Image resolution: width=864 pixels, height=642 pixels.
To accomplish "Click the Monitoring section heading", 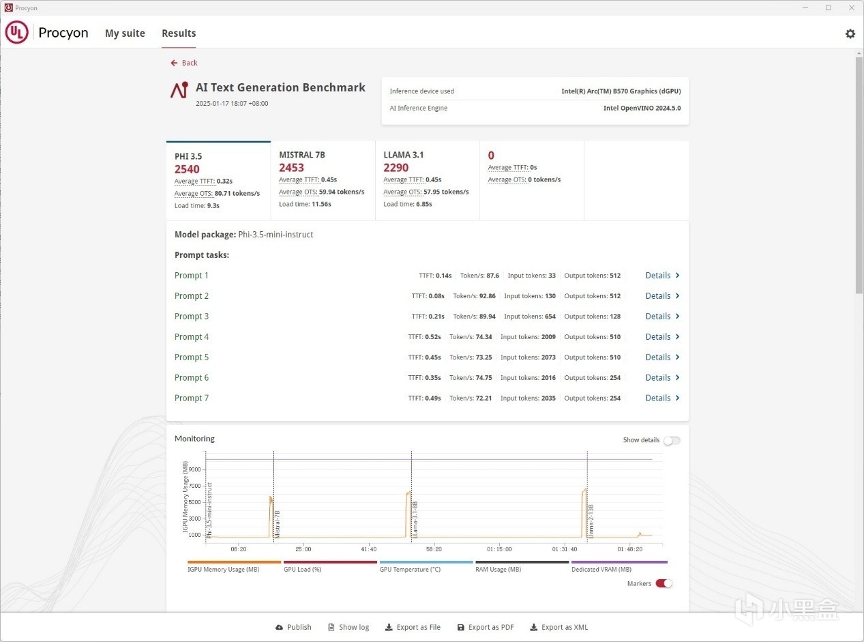I will click(194, 439).
